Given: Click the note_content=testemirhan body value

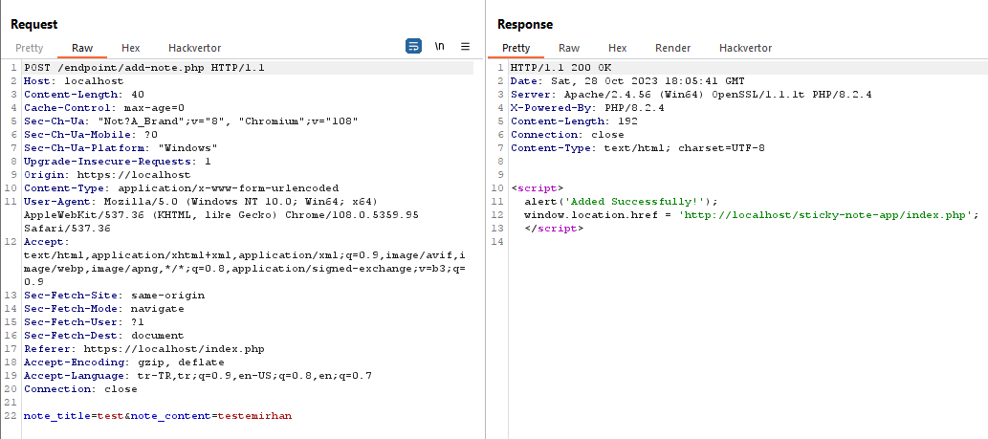Looking at the screenshot, I should (255, 416).
